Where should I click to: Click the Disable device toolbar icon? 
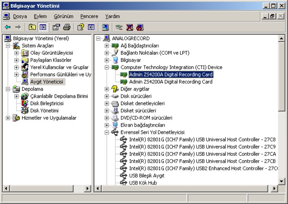(x=140, y=27)
